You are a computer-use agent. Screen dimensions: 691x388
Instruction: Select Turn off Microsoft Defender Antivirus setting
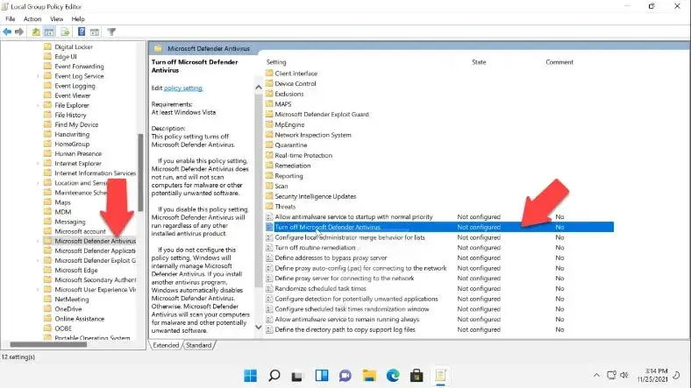(x=439, y=227)
